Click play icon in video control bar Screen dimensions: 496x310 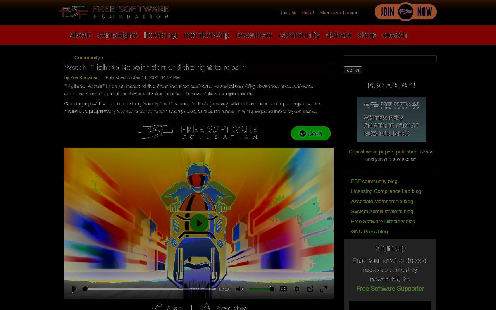click(74, 289)
